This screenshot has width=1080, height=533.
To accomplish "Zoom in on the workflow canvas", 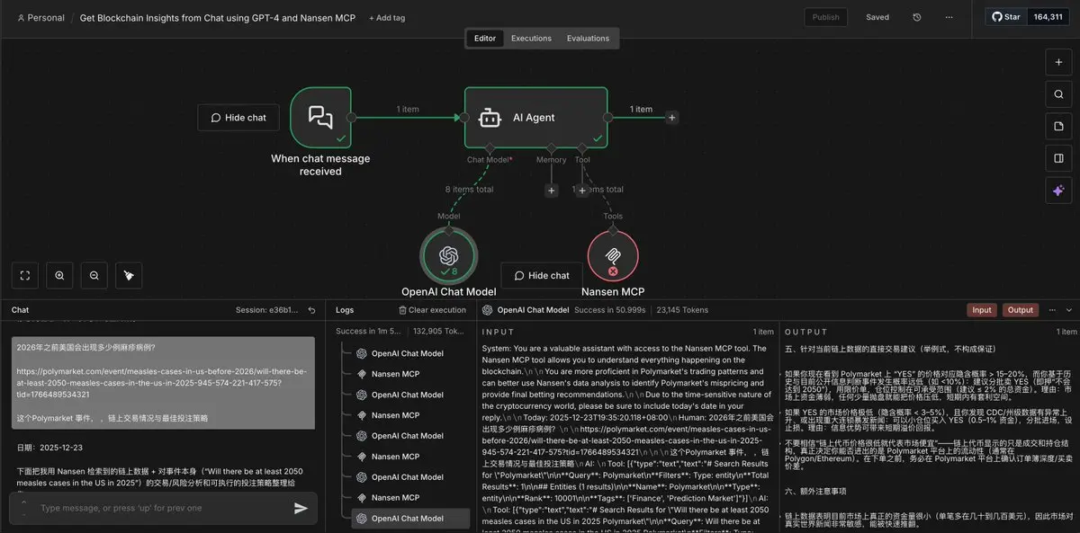I will (59, 275).
